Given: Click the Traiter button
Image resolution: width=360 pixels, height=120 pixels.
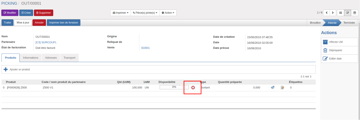Looking at the screenshot, I should pos(8,22).
